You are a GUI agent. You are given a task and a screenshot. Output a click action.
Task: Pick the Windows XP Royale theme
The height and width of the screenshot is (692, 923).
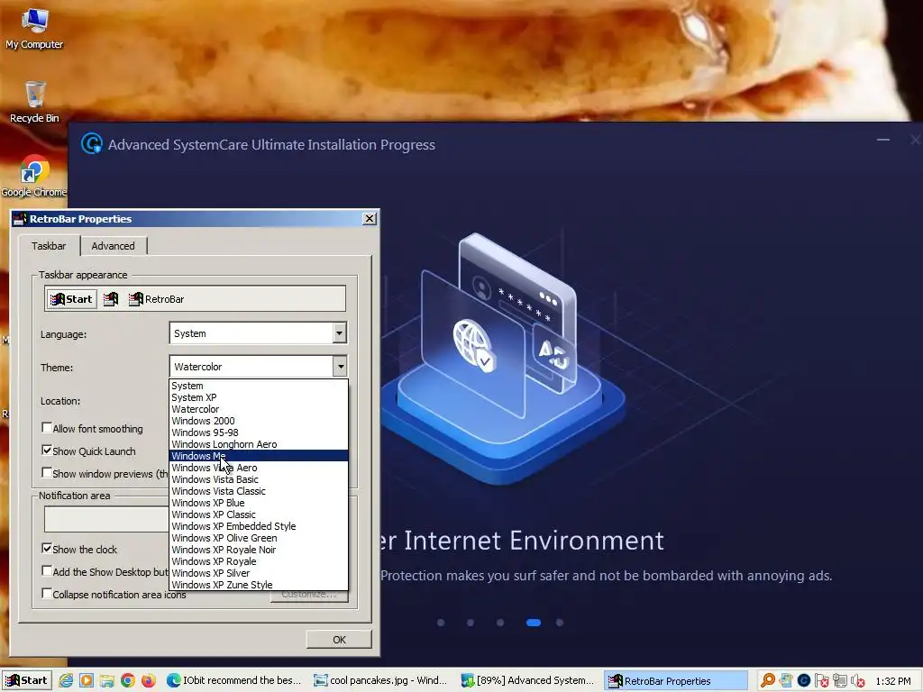pos(259,562)
